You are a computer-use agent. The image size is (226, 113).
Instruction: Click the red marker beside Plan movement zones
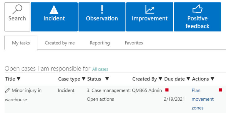click(x=220, y=90)
